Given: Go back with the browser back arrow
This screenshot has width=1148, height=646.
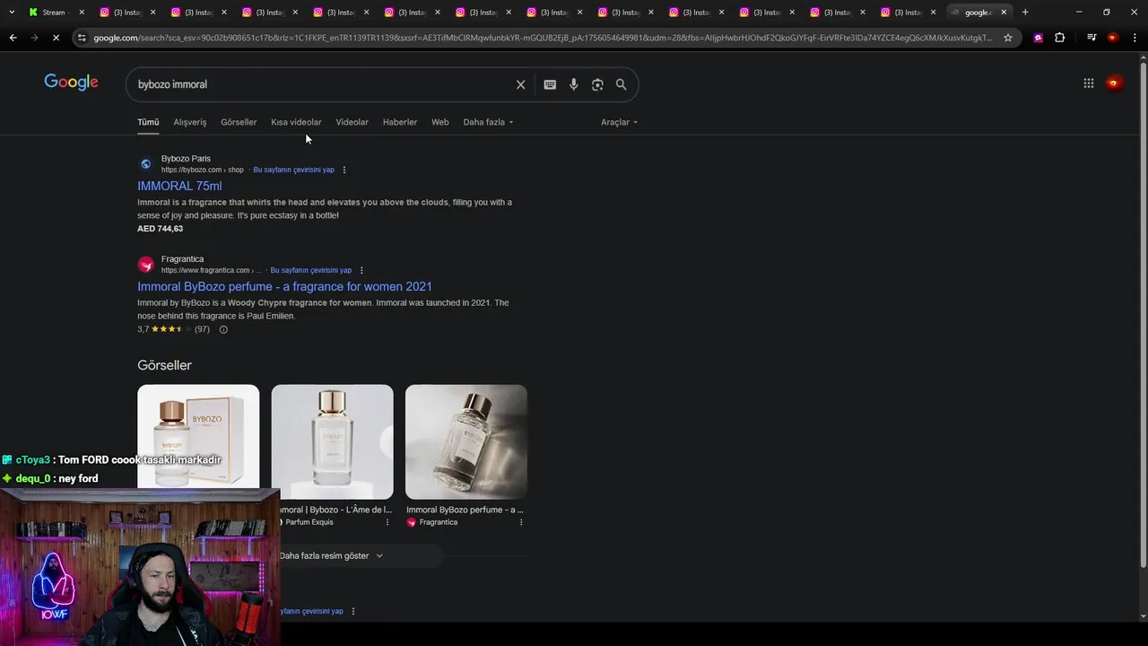Looking at the screenshot, I should 13,38.
